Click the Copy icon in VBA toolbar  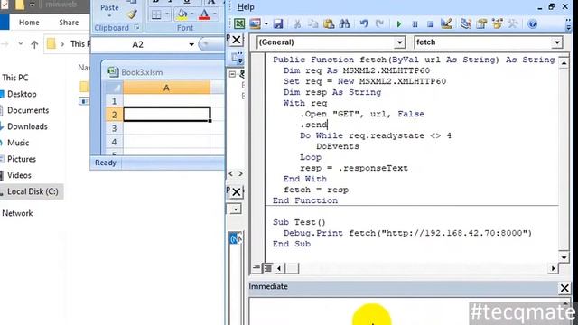pyautogui.click(x=313, y=24)
